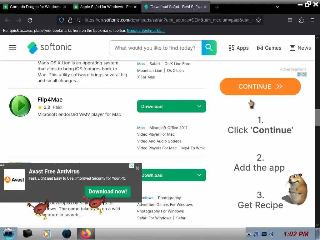Click the system clock showing 1:02 PM

[x=296, y=234]
